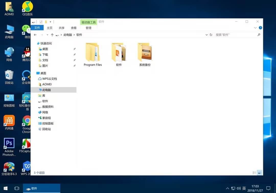Image resolution: width=276 pixels, height=193 pixels.
Task: Click the new folder icon in the quick access toolbar
Action: coord(46,22)
